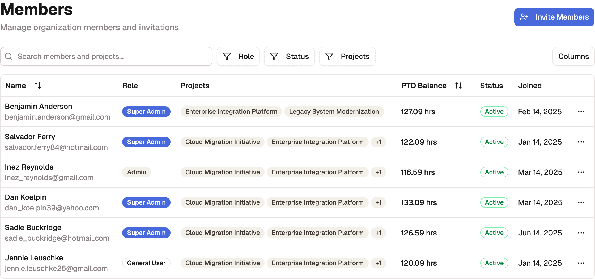
Task: Click Dan Koelpin's name
Action: [x=25, y=197]
